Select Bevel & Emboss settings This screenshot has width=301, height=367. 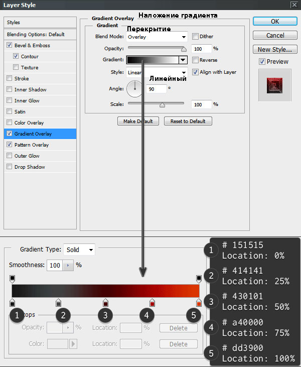[x=32, y=45]
